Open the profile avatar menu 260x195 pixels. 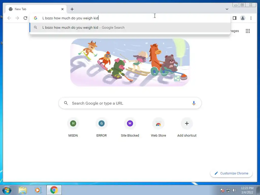242,18
